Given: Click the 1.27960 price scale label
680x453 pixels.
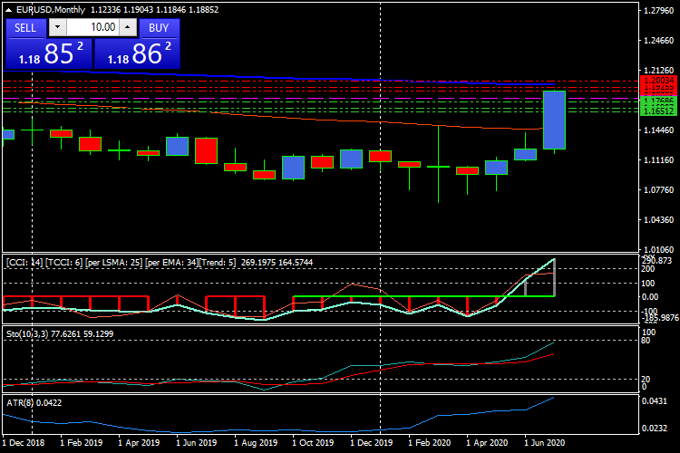Looking at the screenshot, I should point(659,10).
